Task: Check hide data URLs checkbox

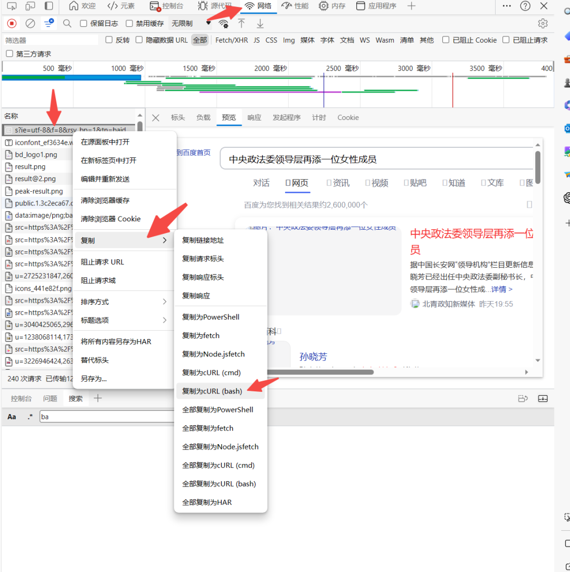Action: tap(139, 40)
